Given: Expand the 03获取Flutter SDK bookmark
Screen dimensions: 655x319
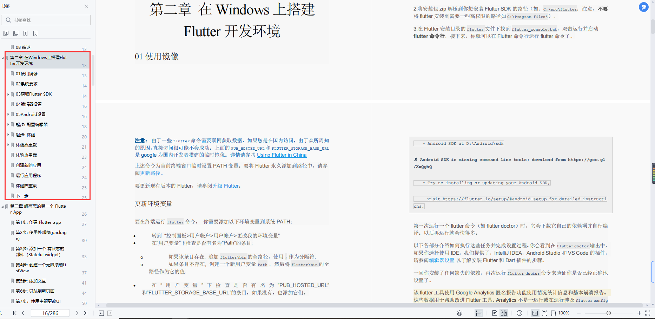Looking at the screenshot, I should 8,94.
